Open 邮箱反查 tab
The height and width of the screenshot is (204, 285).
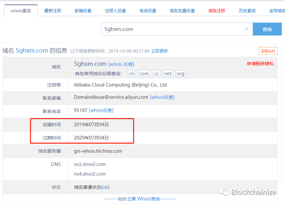coord(83,11)
